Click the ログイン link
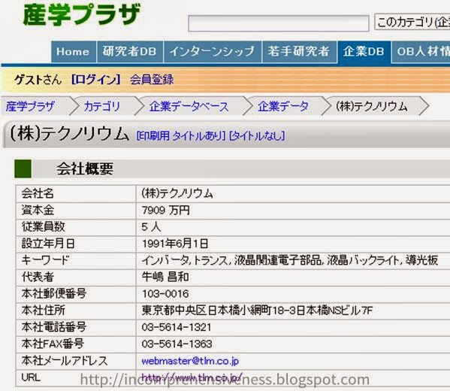Screen dimensions: 450x391 tap(96, 80)
